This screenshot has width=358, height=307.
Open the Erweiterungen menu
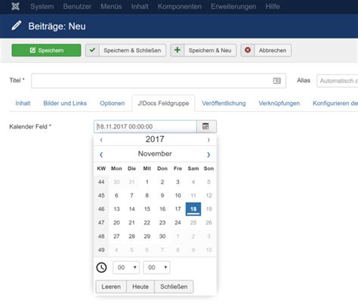point(233,7)
